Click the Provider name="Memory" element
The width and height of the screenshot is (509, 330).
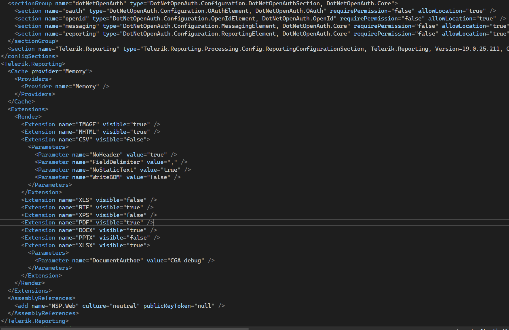(65, 86)
